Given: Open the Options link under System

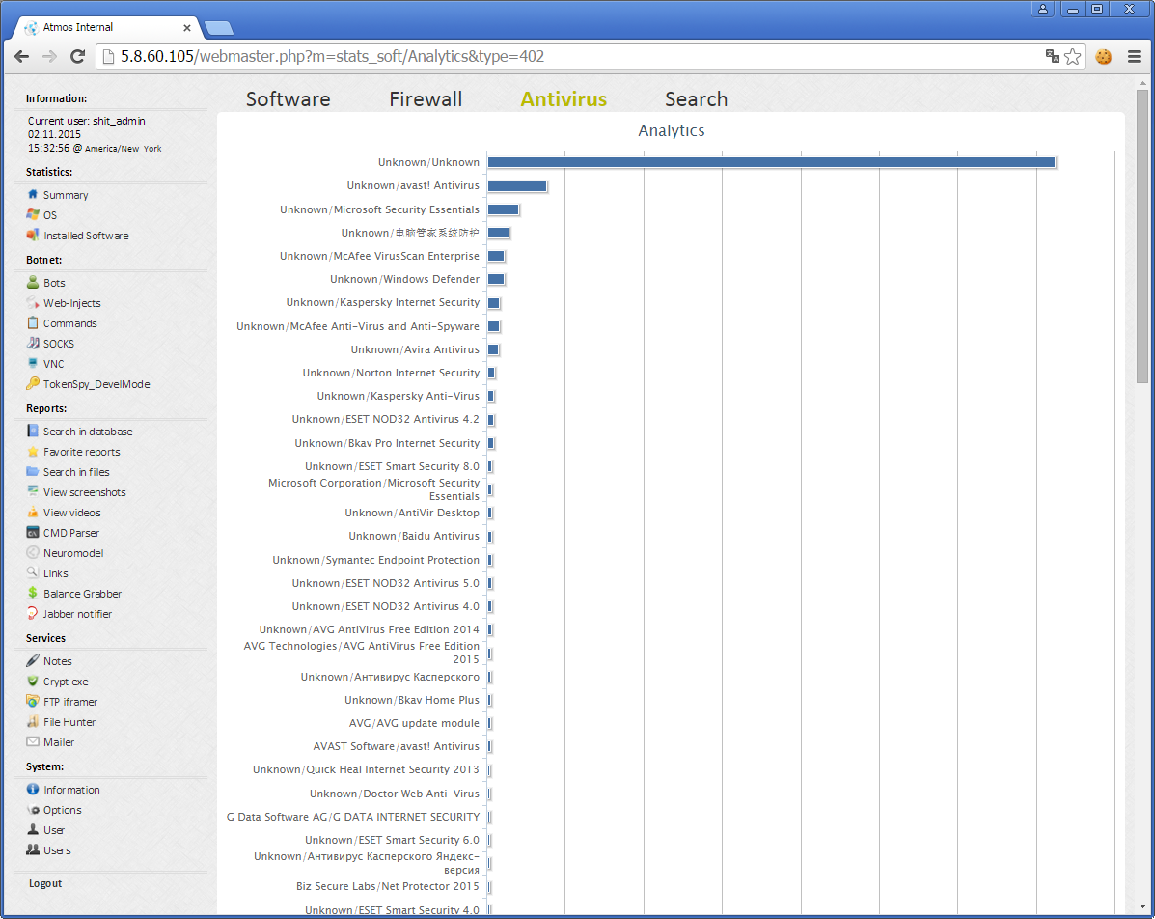Looking at the screenshot, I should pyautogui.click(x=63, y=810).
